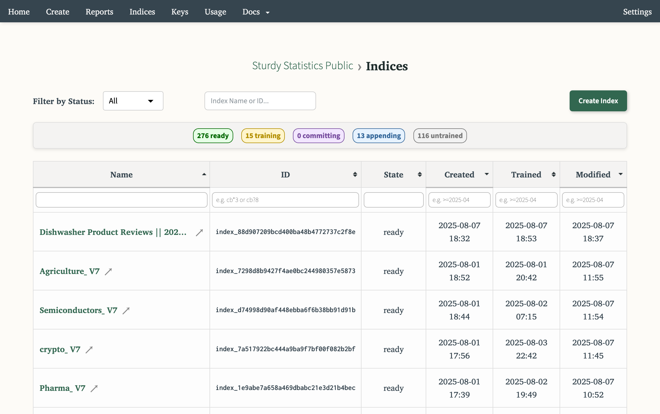
Task: Click the 13 appending status badge
Action: click(379, 136)
